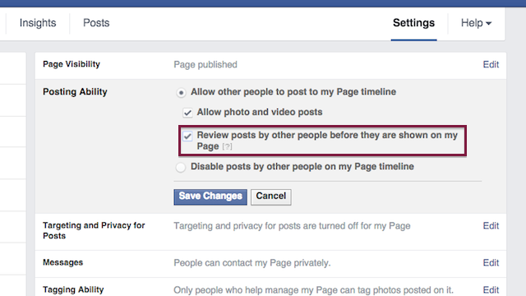526x296 pixels.
Task: Click the help question mark icon beside Page
Action: pyautogui.click(x=227, y=146)
